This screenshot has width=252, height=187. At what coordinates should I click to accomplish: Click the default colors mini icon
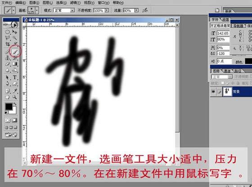(6, 113)
